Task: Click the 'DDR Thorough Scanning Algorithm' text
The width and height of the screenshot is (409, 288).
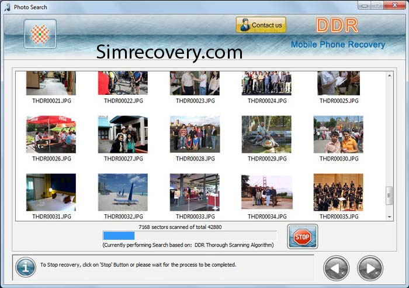Action: pyautogui.click(x=234, y=245)
